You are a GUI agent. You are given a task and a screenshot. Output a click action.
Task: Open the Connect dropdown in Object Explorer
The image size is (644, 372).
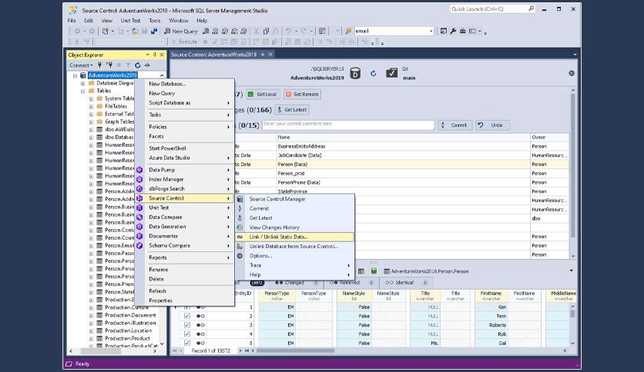point(81,65)
